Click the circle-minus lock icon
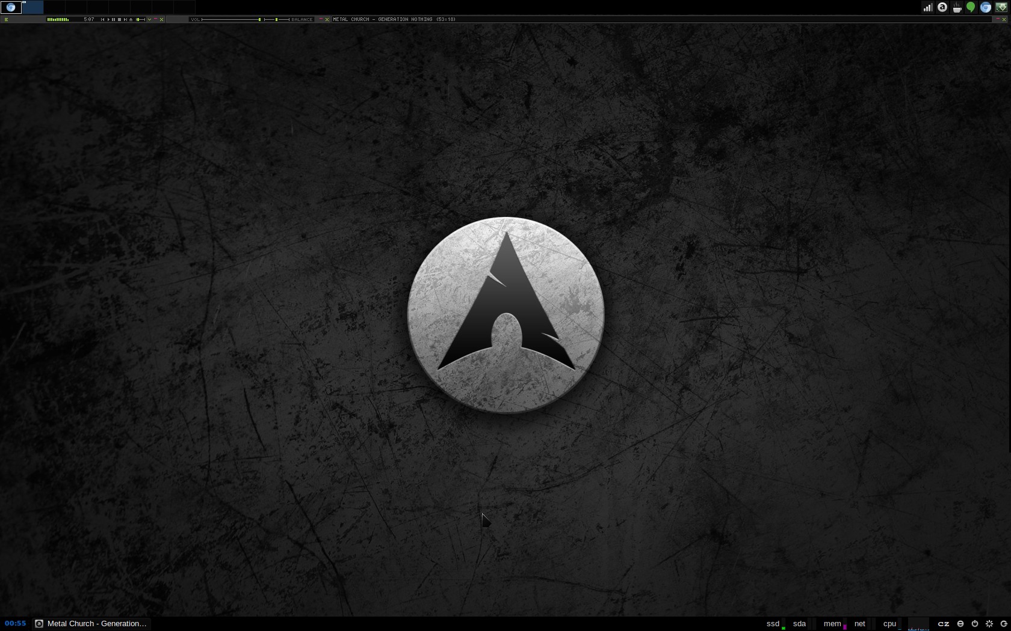Image resolution: width=1011 pixels, height=631 pixels. [x=960, y=624]
